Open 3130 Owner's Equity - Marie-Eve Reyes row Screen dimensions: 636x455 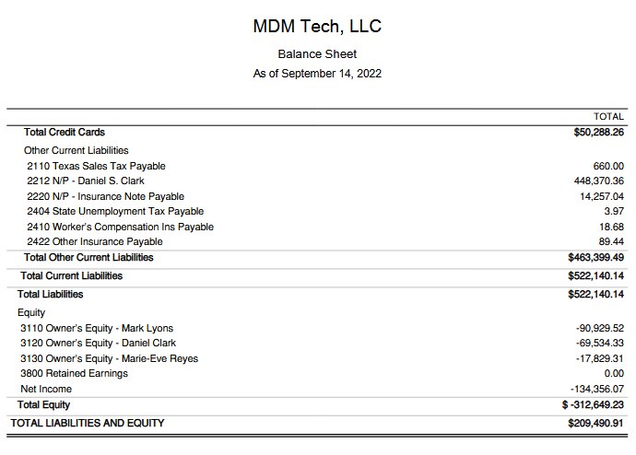tap(109, 358)
